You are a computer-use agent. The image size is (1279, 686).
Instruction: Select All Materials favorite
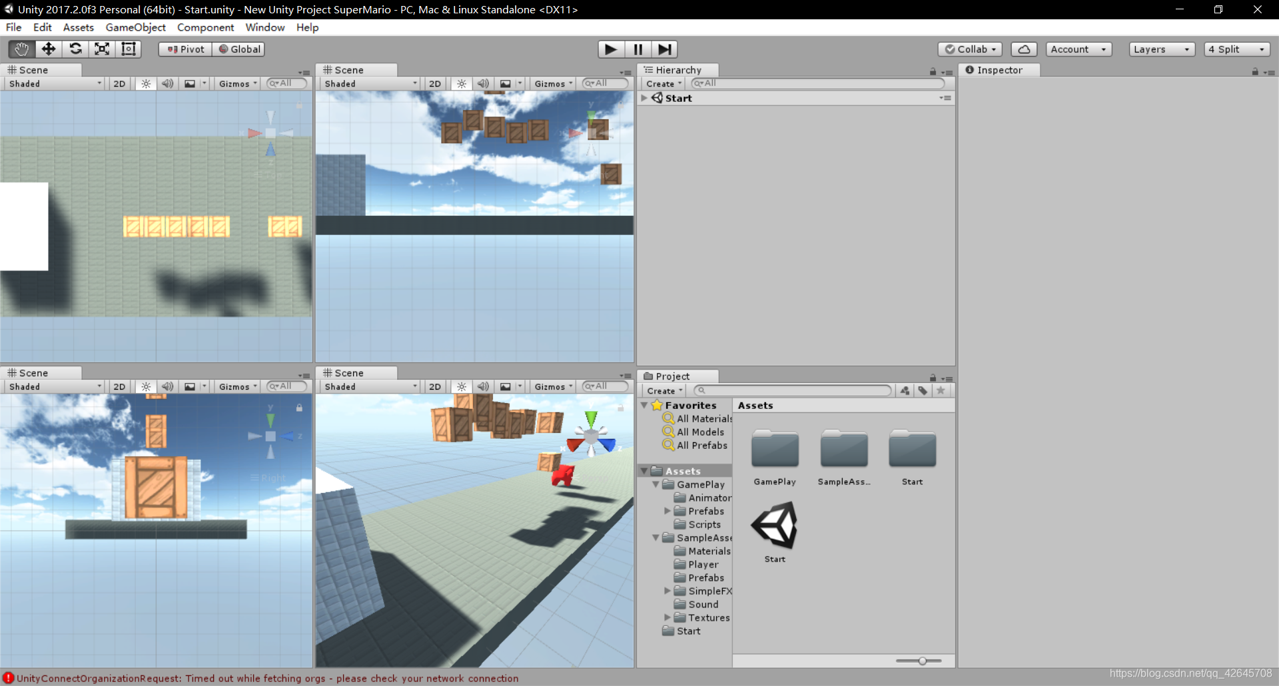(697, 418)
